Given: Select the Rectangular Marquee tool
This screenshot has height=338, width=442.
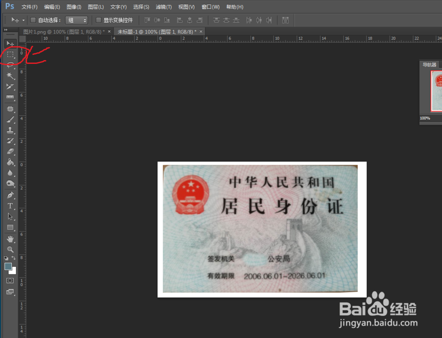Looking at the screenshot, I should 10,54.
